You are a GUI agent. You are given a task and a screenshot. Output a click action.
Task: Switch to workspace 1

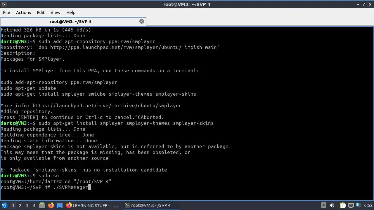[x=13, y=206]
